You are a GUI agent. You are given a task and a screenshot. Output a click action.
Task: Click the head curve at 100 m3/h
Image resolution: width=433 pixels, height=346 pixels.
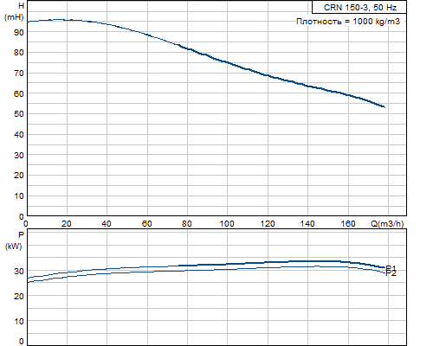click(227, 62)
